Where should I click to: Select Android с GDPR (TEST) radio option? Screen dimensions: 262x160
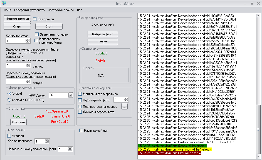(x=9, y=100)
